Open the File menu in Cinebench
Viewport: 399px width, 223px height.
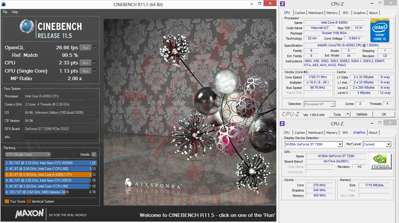tap(5, 12)
